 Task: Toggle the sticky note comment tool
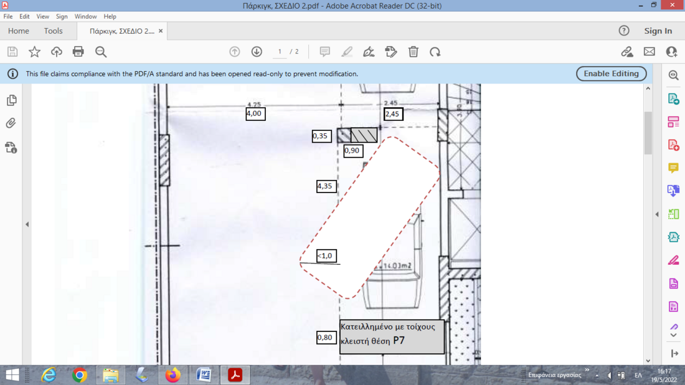[324, 52]
